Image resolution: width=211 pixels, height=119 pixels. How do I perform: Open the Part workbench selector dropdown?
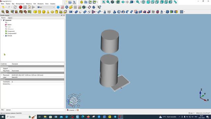(x=46, y=7)
